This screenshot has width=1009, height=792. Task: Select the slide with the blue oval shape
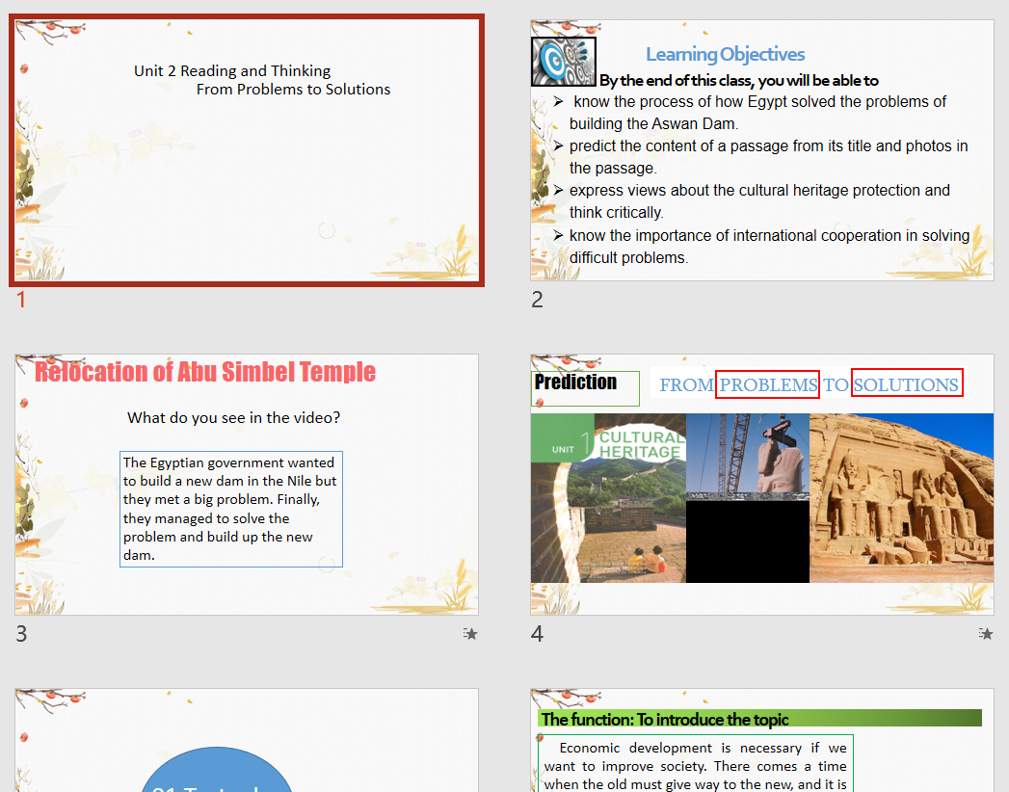coord(247,740)
